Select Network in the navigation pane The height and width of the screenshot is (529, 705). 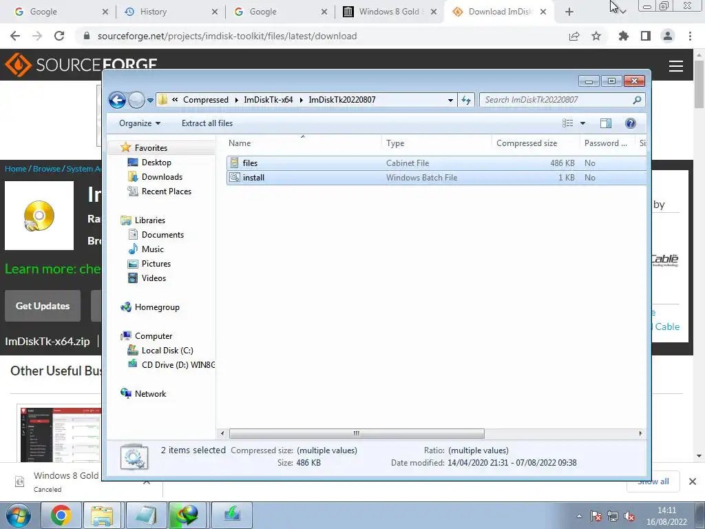(150, 393)
